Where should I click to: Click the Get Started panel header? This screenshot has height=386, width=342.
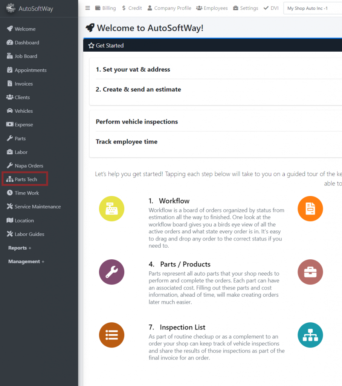(212, 45)
